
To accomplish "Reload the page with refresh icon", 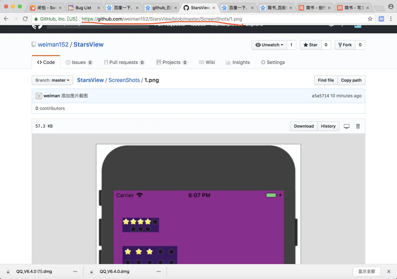I will coord(25,19).
